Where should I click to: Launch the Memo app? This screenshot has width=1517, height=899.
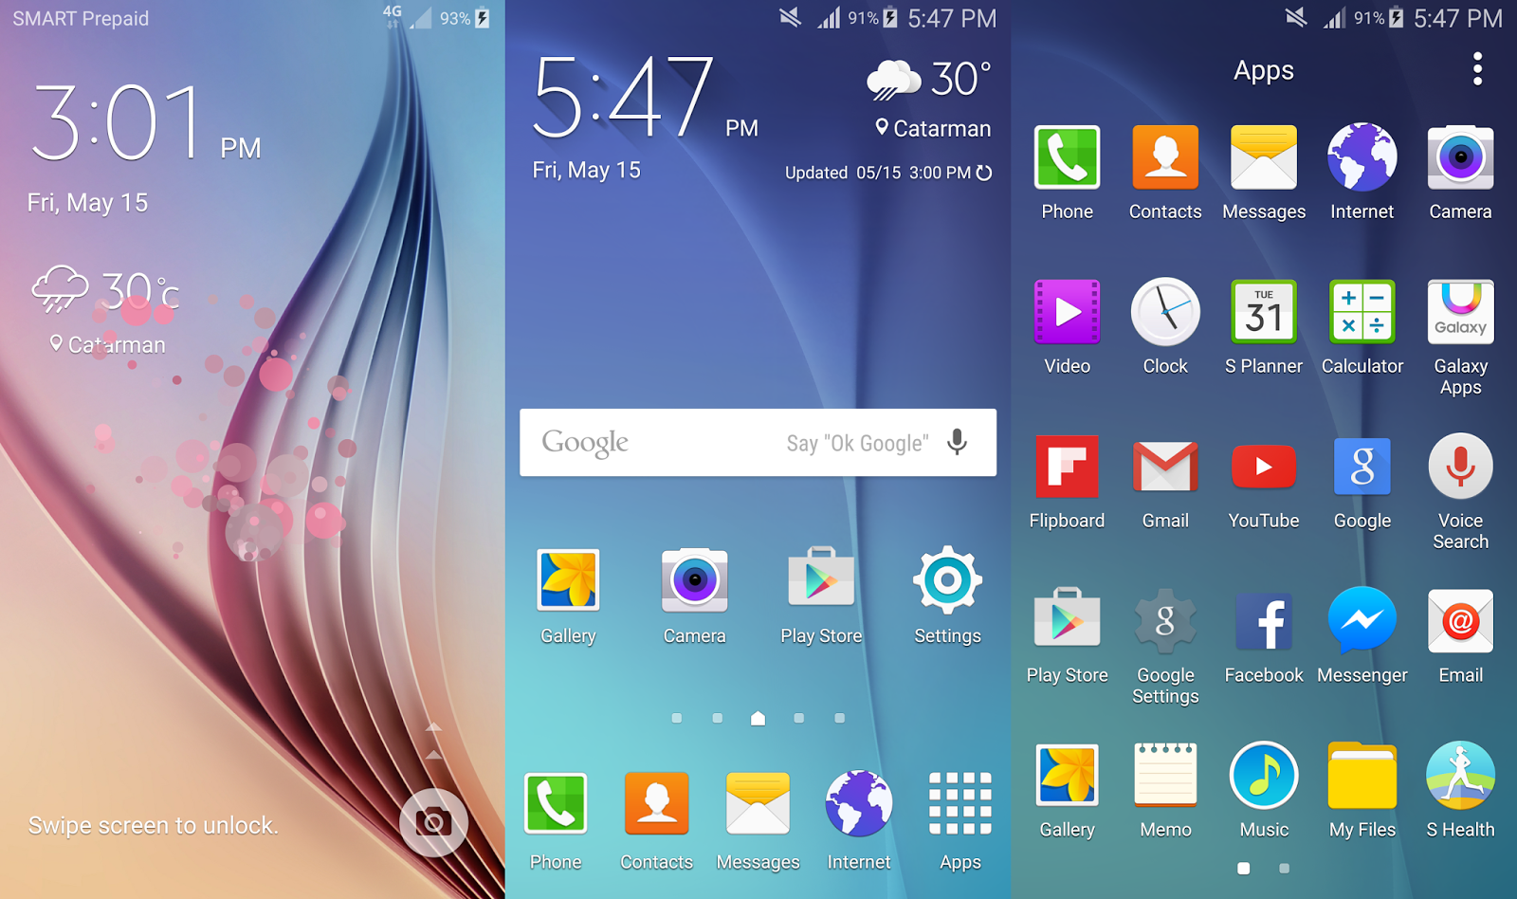point(1165,791)
